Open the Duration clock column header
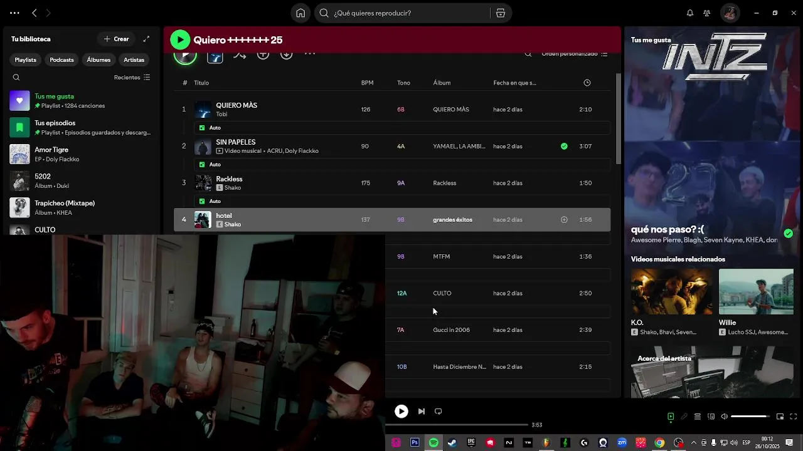The height and width of the screenshot is (451, 803). pos(587,83)
